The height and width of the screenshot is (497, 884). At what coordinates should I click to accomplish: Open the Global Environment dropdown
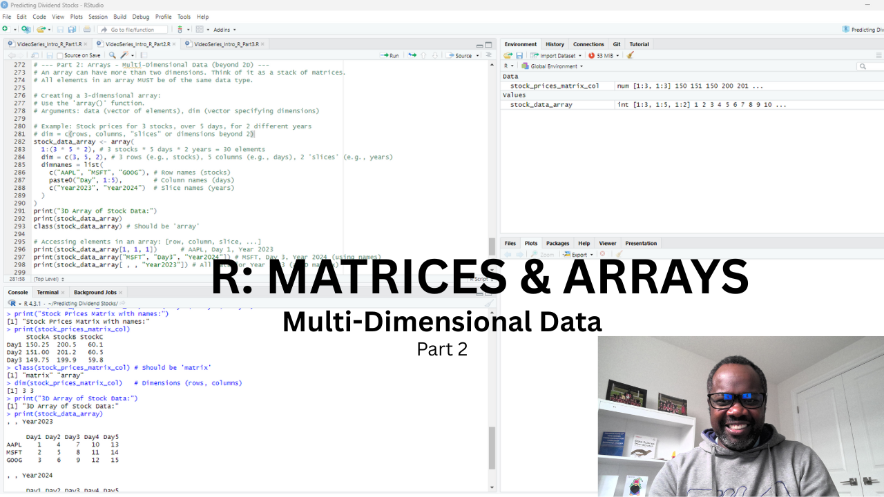pyautogui.click(x=552, y=66)
